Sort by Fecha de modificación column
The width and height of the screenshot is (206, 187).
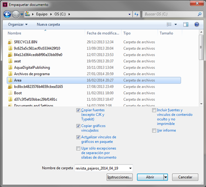[103, 33]
